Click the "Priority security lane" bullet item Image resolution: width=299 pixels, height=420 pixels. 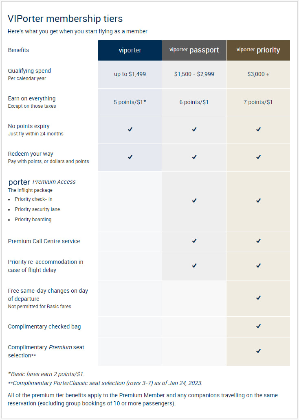37,209
